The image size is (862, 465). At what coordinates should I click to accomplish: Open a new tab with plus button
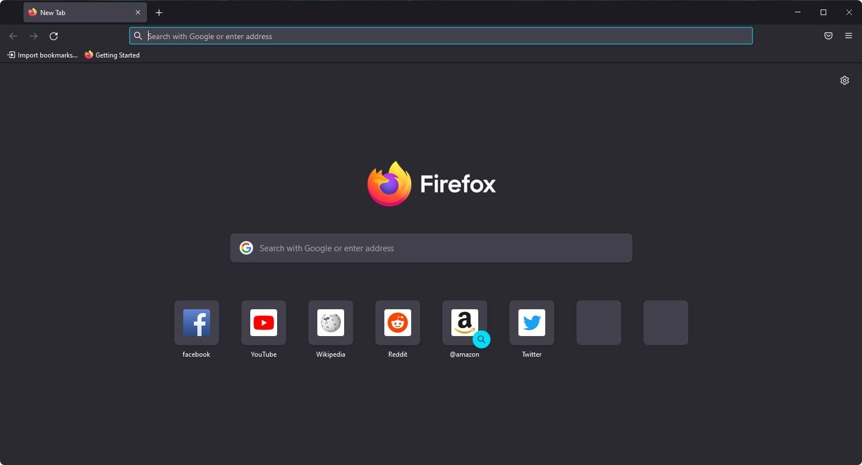(159, 12)
